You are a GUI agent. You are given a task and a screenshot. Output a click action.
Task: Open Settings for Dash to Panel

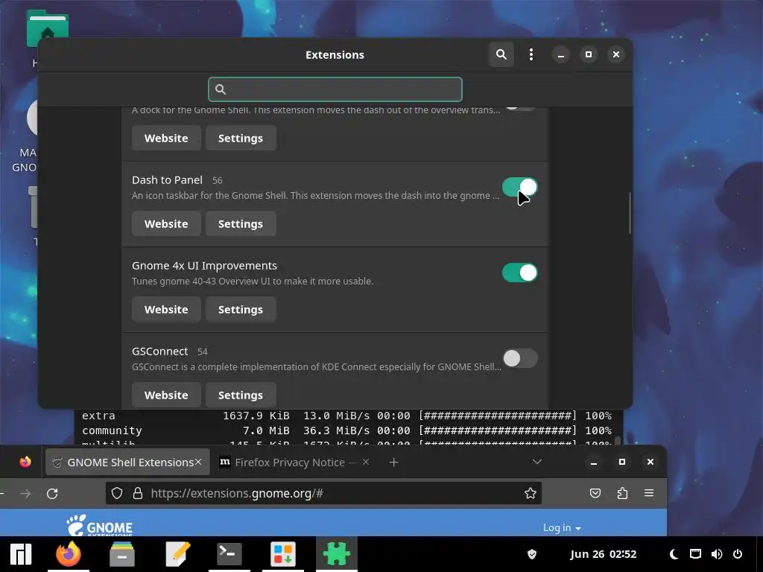click(241, 223)
